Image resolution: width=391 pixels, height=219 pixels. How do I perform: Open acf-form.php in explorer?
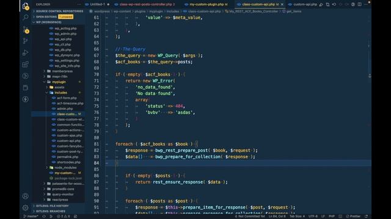[67, 98]
